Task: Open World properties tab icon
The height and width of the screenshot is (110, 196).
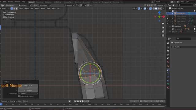Action: pos(168,62)
